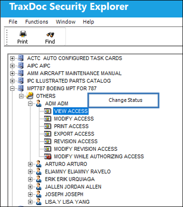Viewport: 183px width, 207px height.
Task: Select the EXPORT ACCESS tree item
Action: click(74, 134)
